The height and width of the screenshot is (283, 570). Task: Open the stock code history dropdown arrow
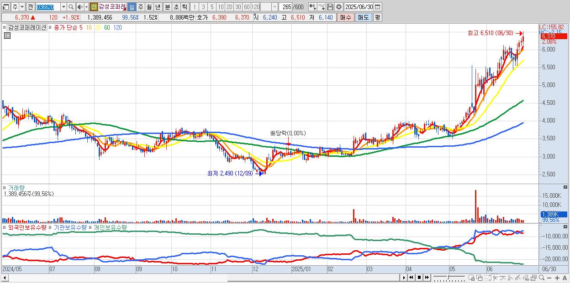point(63,7)
